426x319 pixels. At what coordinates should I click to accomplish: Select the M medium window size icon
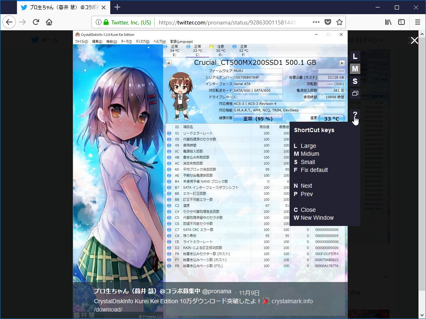[x=355, y=69]
